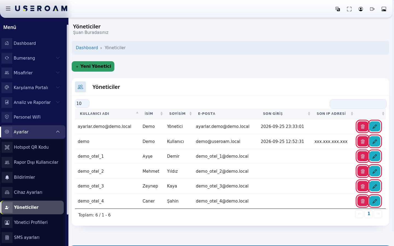Screen dimensions: 394x246
Task: Follow the Dashboard breadcrumb link
Action: click(87, 48)
